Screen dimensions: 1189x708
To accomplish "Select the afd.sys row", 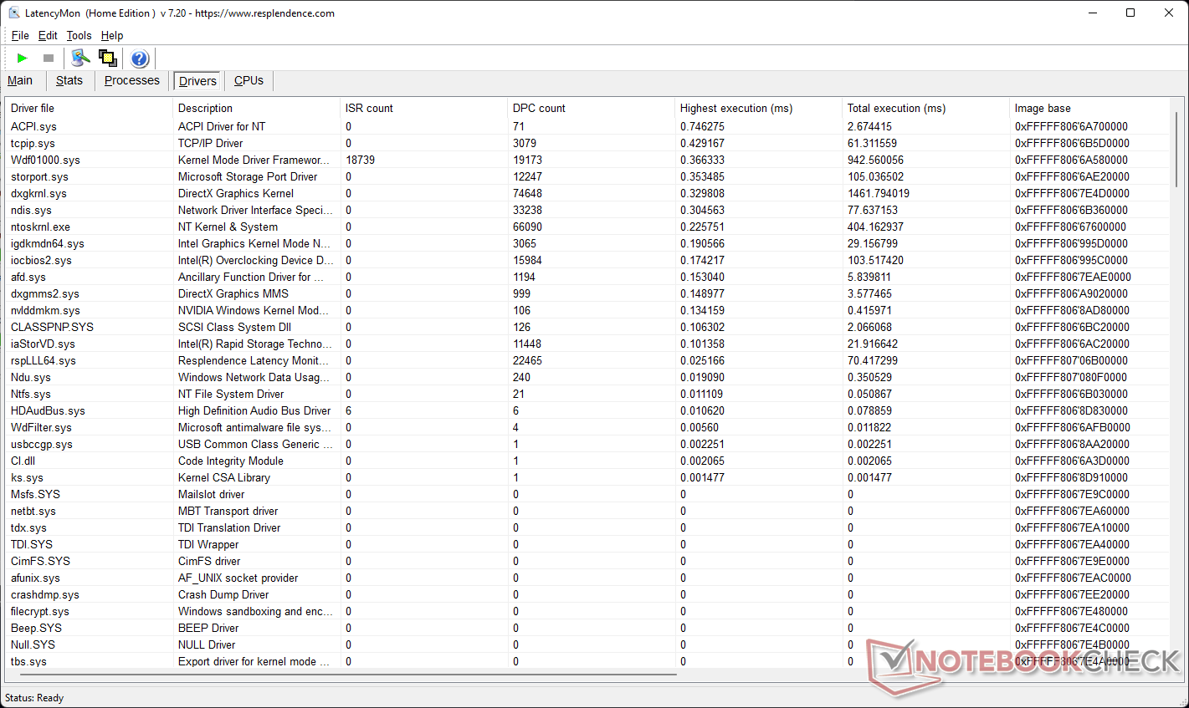I will [588, 277].
